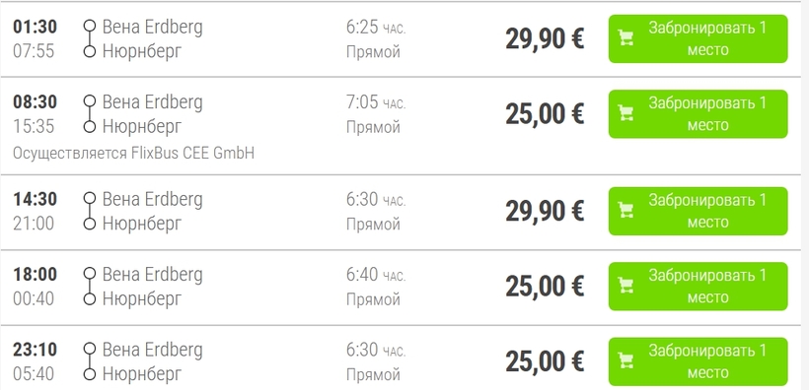The height and width of the screenshot is (390, 809).
Task: Click cart icon for 01:30 departure
Action: (x=625, y=38)
